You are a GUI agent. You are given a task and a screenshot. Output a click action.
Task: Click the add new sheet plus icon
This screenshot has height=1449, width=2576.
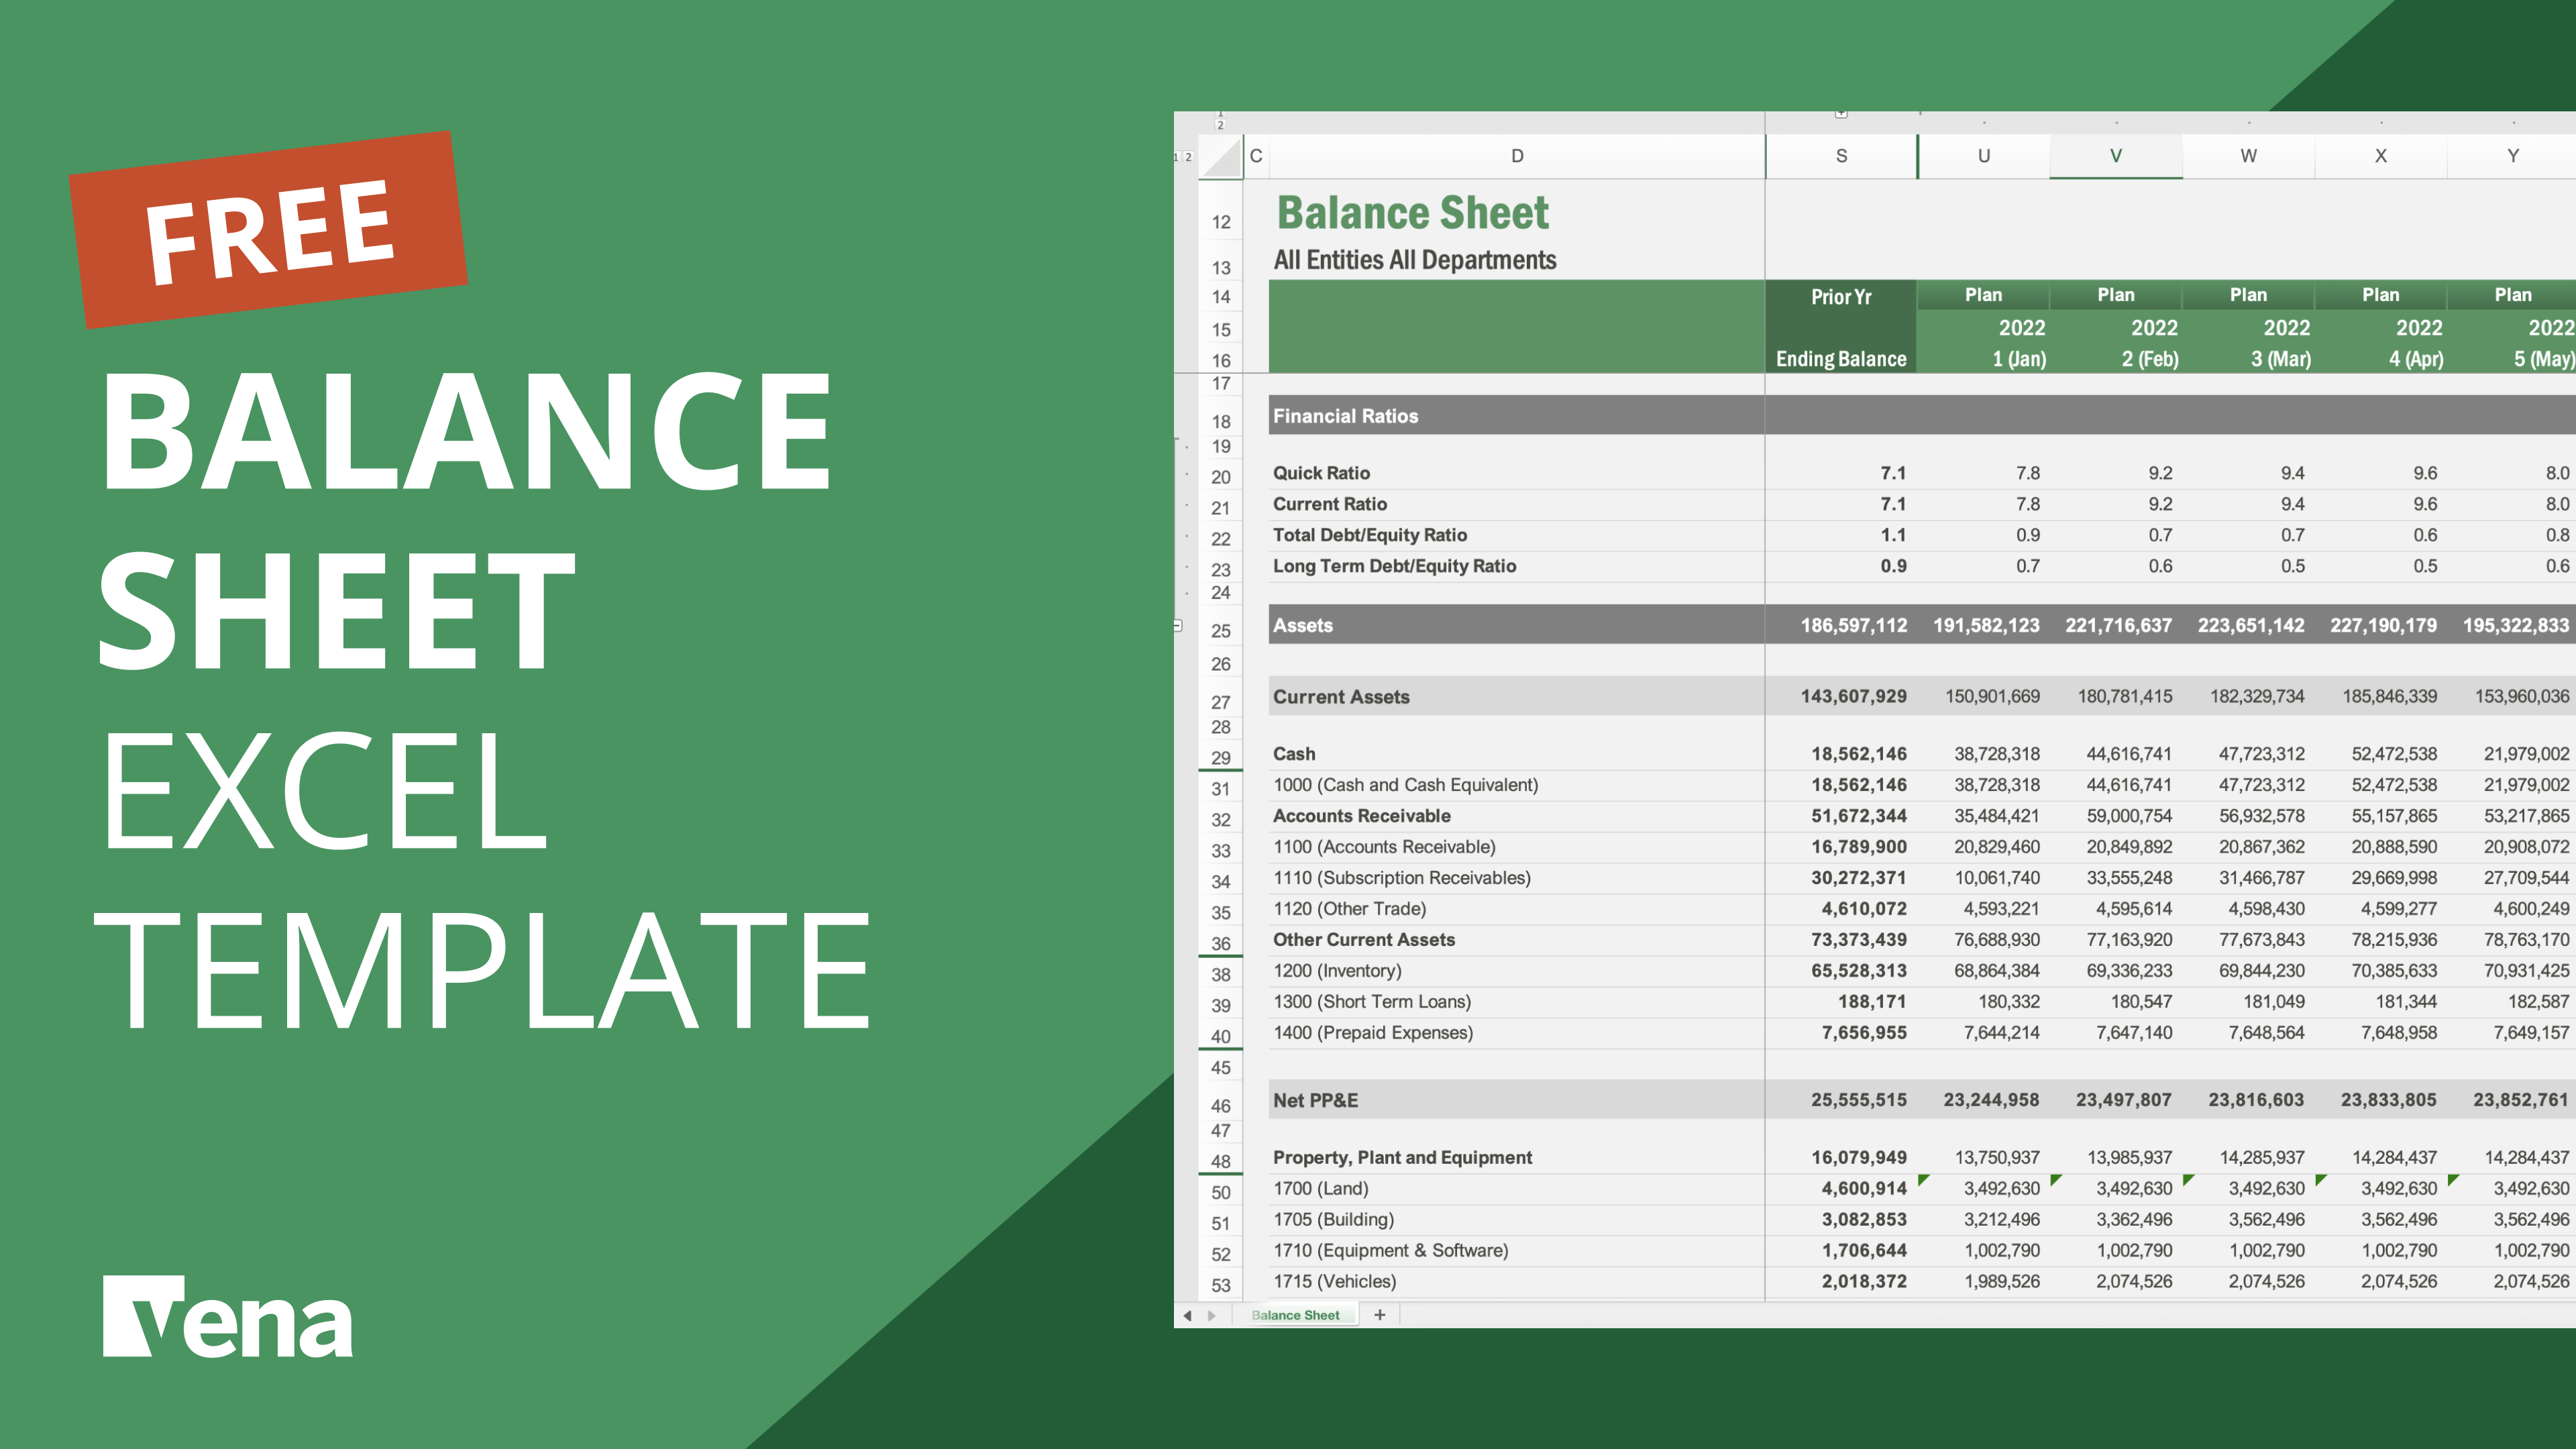coord(1380,1315)
